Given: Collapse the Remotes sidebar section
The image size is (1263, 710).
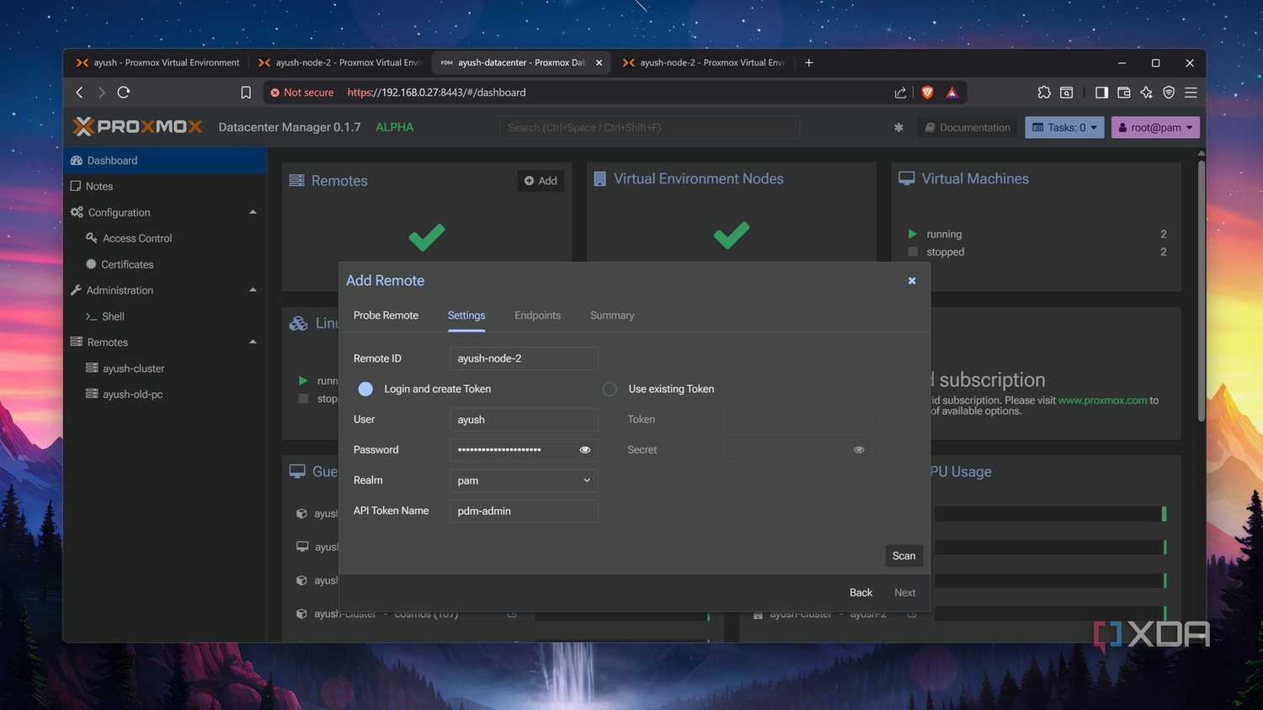Looking at the screenshot, I should [253, 342].
